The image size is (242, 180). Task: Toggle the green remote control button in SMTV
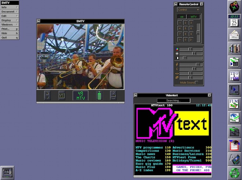99,96
